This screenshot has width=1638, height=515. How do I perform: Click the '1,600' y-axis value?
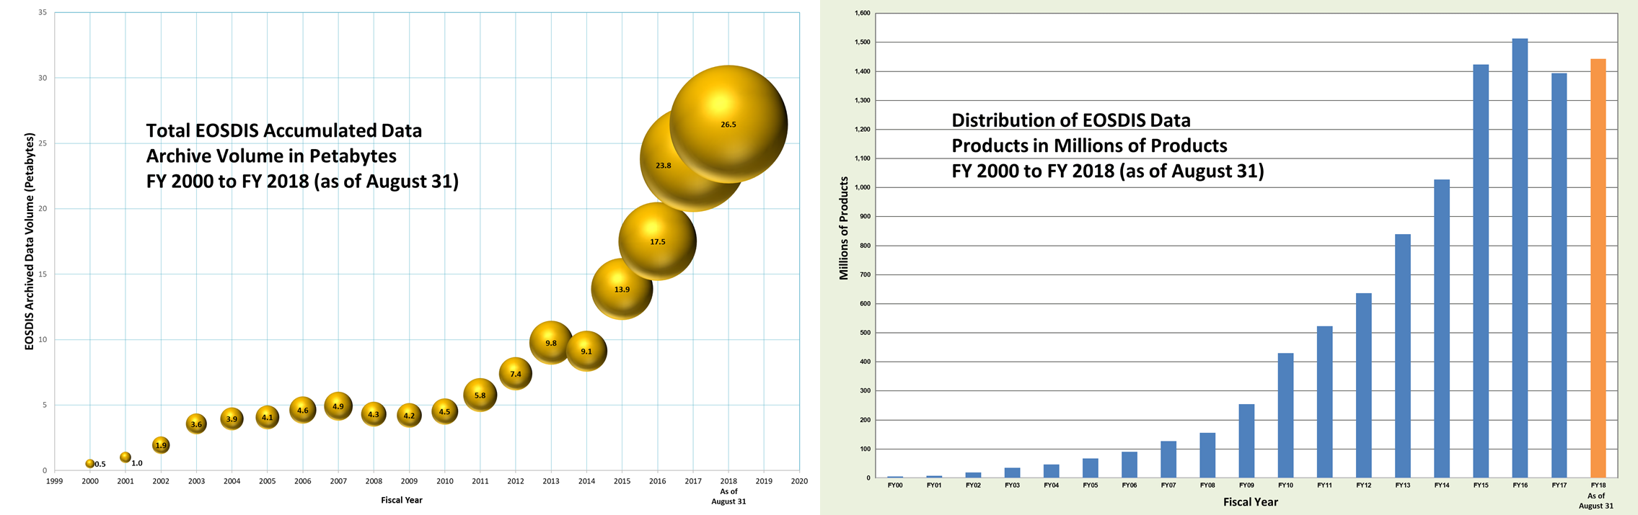coord(862,13)
